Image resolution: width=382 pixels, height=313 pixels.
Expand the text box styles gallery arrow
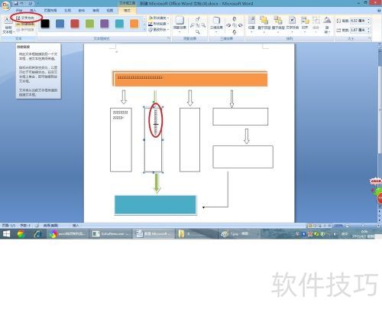144,30
